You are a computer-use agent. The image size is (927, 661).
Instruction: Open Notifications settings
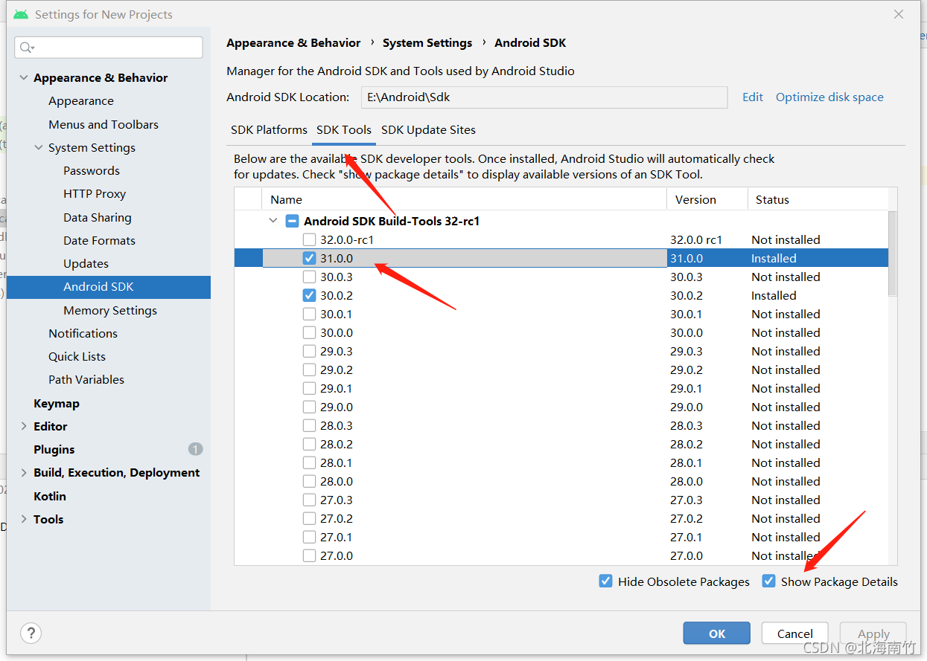point(83,333)
